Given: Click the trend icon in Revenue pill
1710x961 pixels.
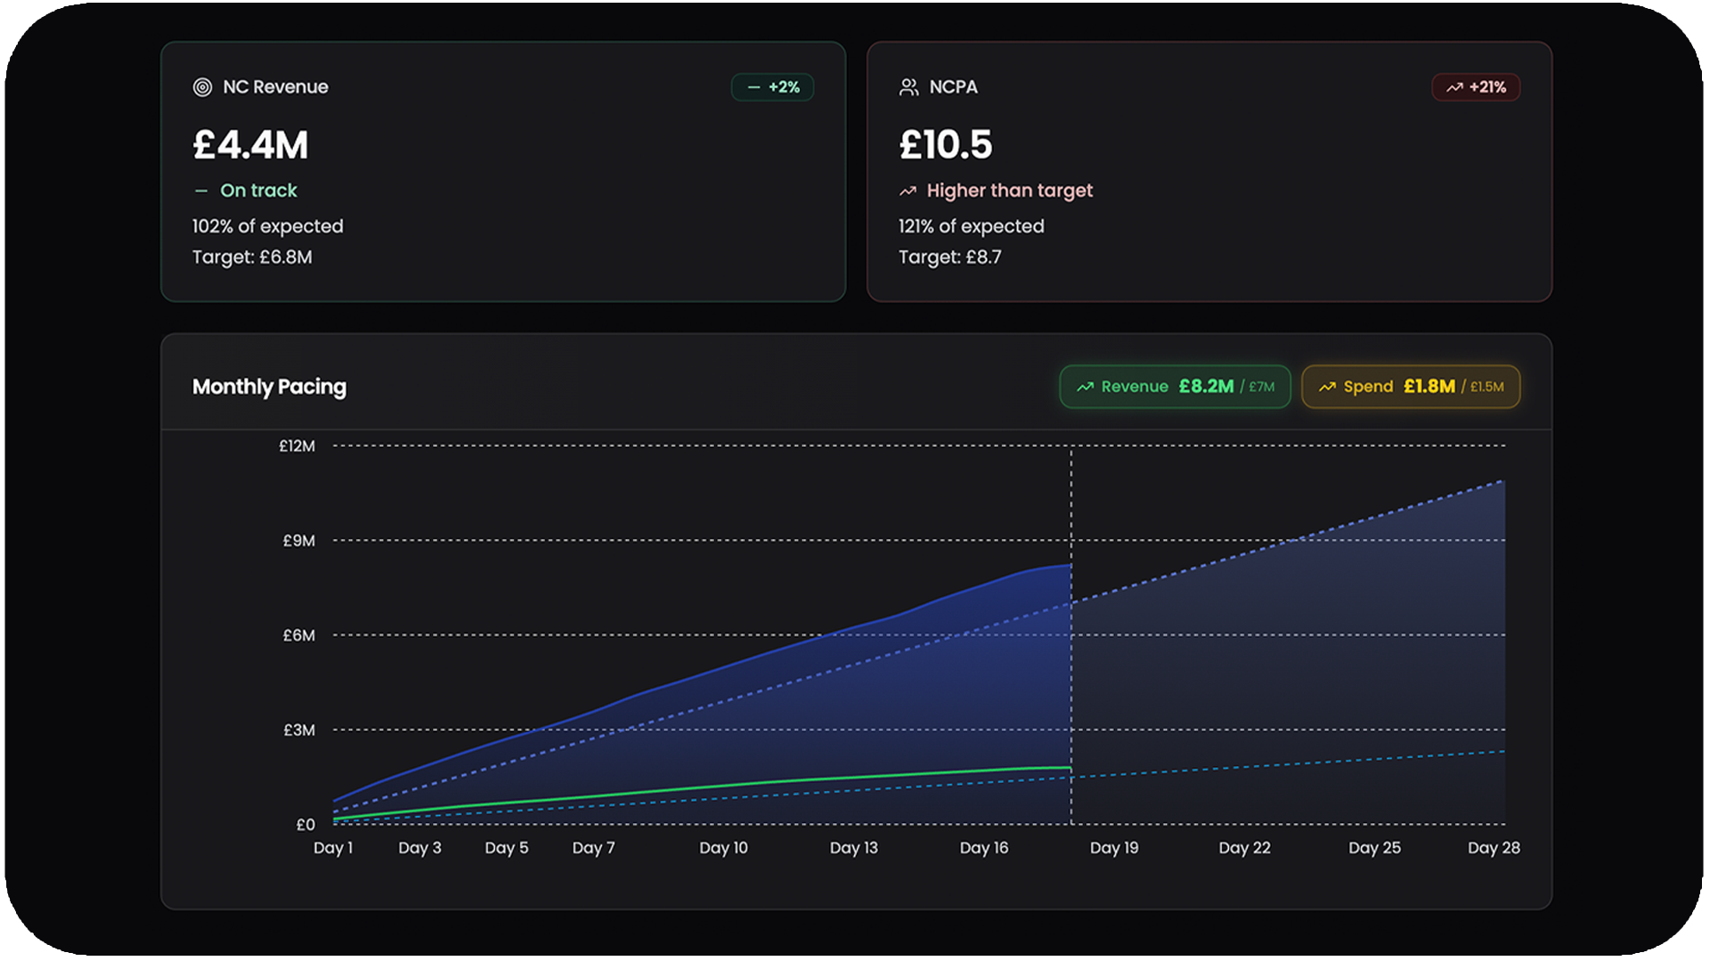Looking at the screenshot, I should 1085,387.
